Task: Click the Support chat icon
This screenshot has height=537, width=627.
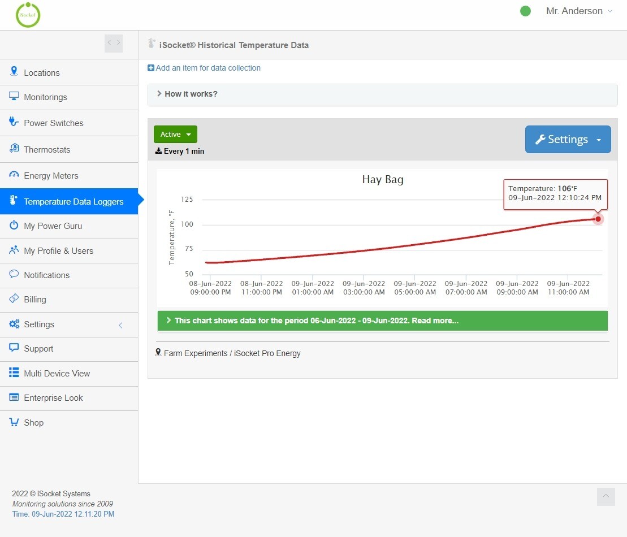Action: [x=14, y=348]
